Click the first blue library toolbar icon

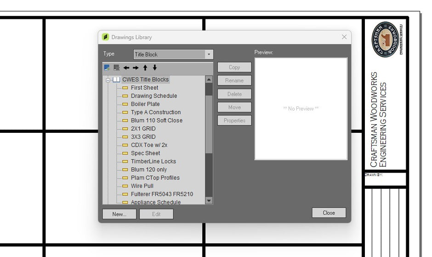[x=107, y=68]
